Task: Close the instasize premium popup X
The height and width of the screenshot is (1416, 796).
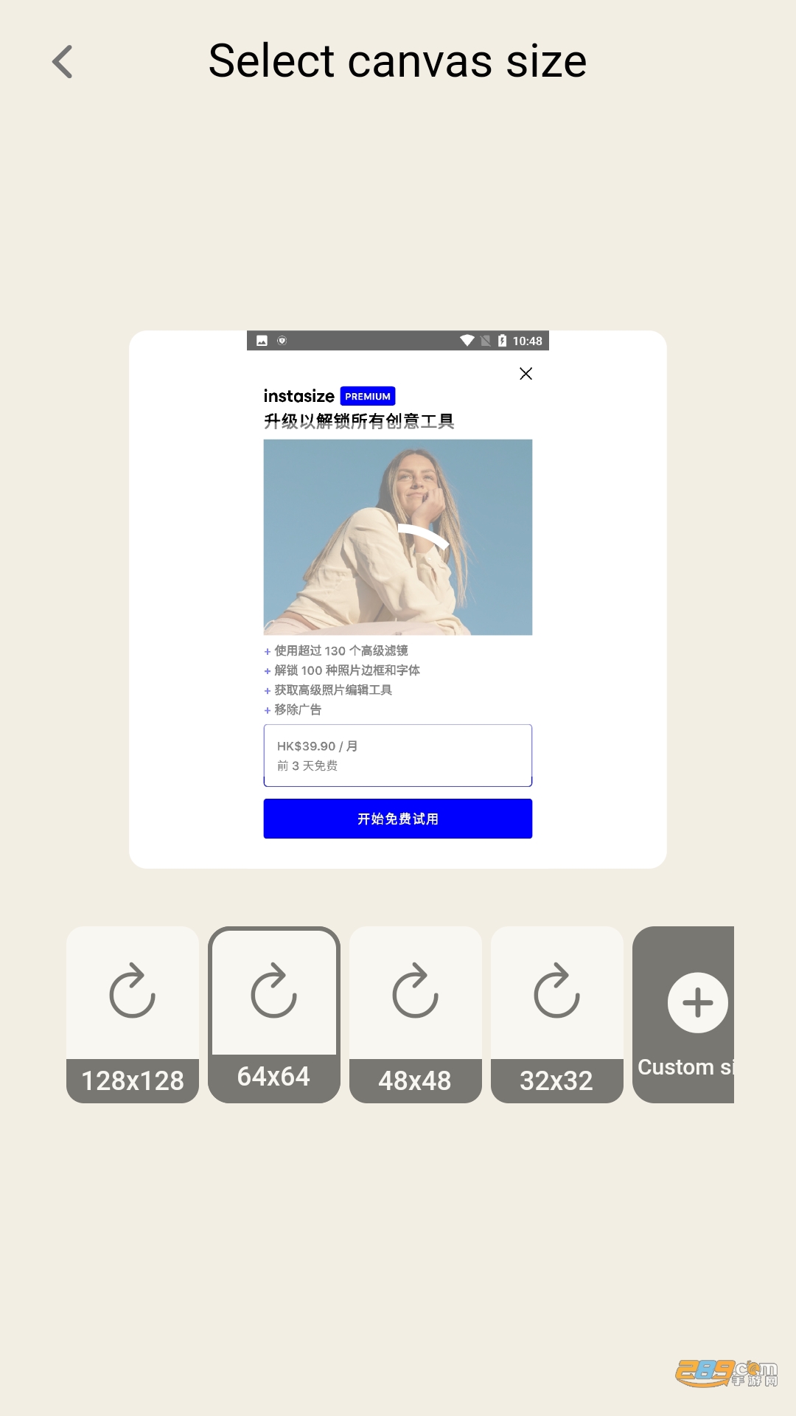Action: 526,374
